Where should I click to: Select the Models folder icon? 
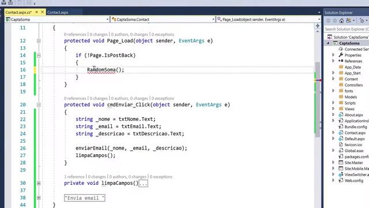pos(341,96)
